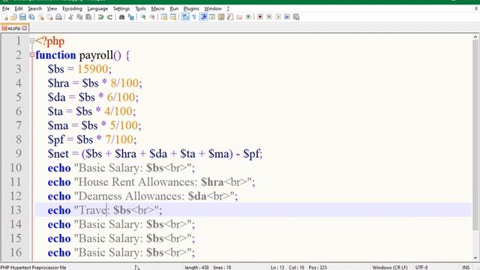Screen dimensions: 480x270
Task: Collapse the payroll function fold on line 2
Action: click(x=32, y=55)
